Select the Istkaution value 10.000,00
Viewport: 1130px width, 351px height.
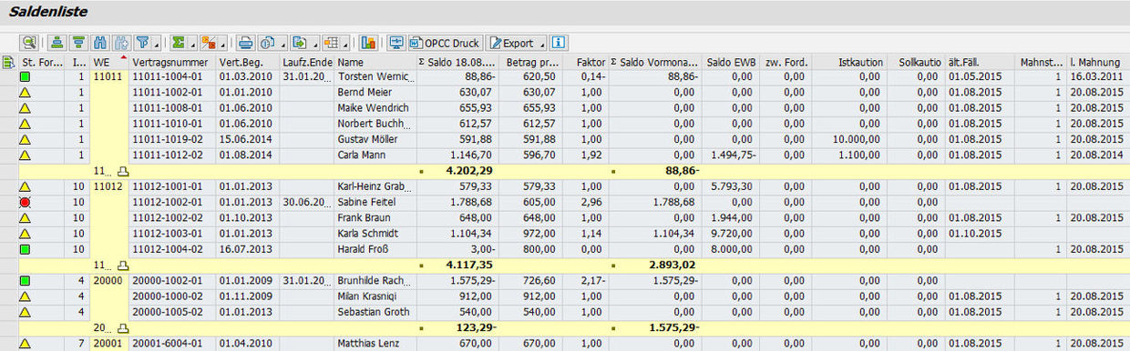click(857, 139)
